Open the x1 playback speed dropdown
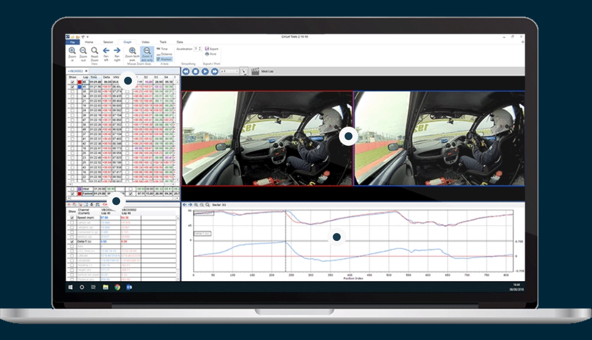 click(230, 71)
